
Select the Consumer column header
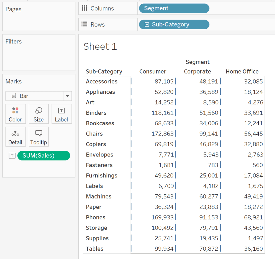pos(153,71)
